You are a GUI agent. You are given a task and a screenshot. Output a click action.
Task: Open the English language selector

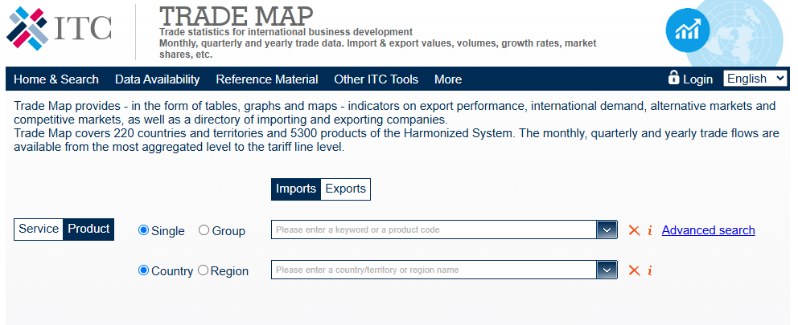[x=755, y=79]
